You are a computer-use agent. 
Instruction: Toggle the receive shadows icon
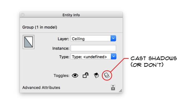[96, 75]
